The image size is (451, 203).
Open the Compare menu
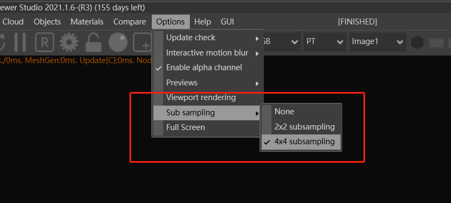129,22
